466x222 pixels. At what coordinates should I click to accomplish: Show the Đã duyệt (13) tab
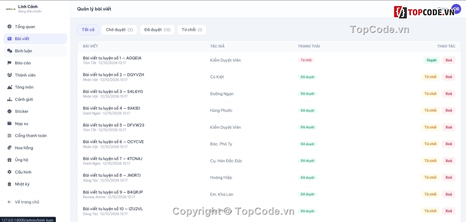tap(157, 30)
